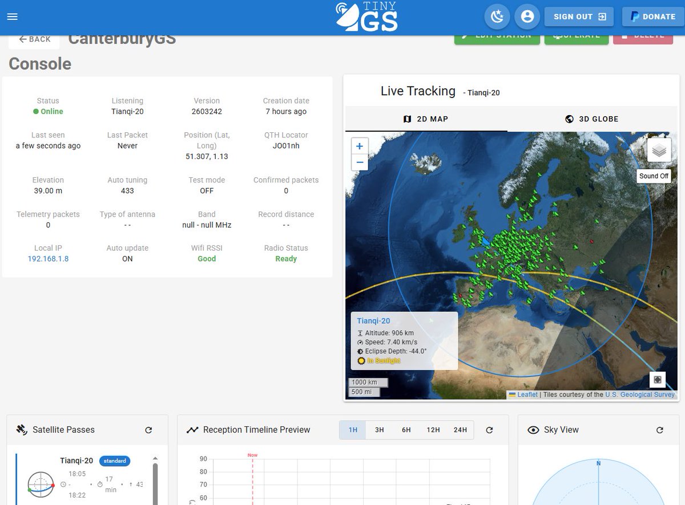Go back with the BACK button
Screen dimensions: 685x505
point(34,39)
